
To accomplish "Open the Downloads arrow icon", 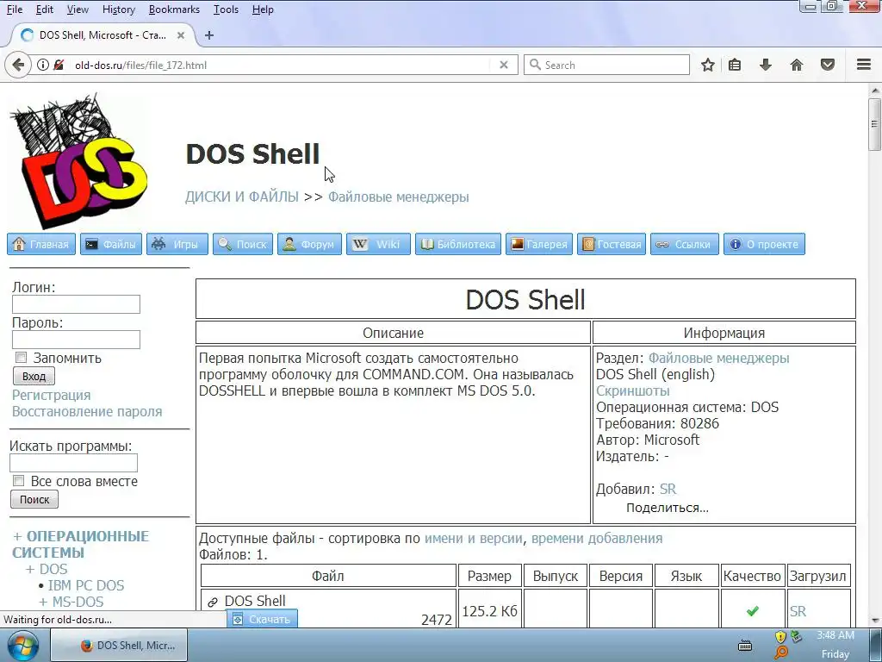I will pyautogui.click(x=765, y=65).
